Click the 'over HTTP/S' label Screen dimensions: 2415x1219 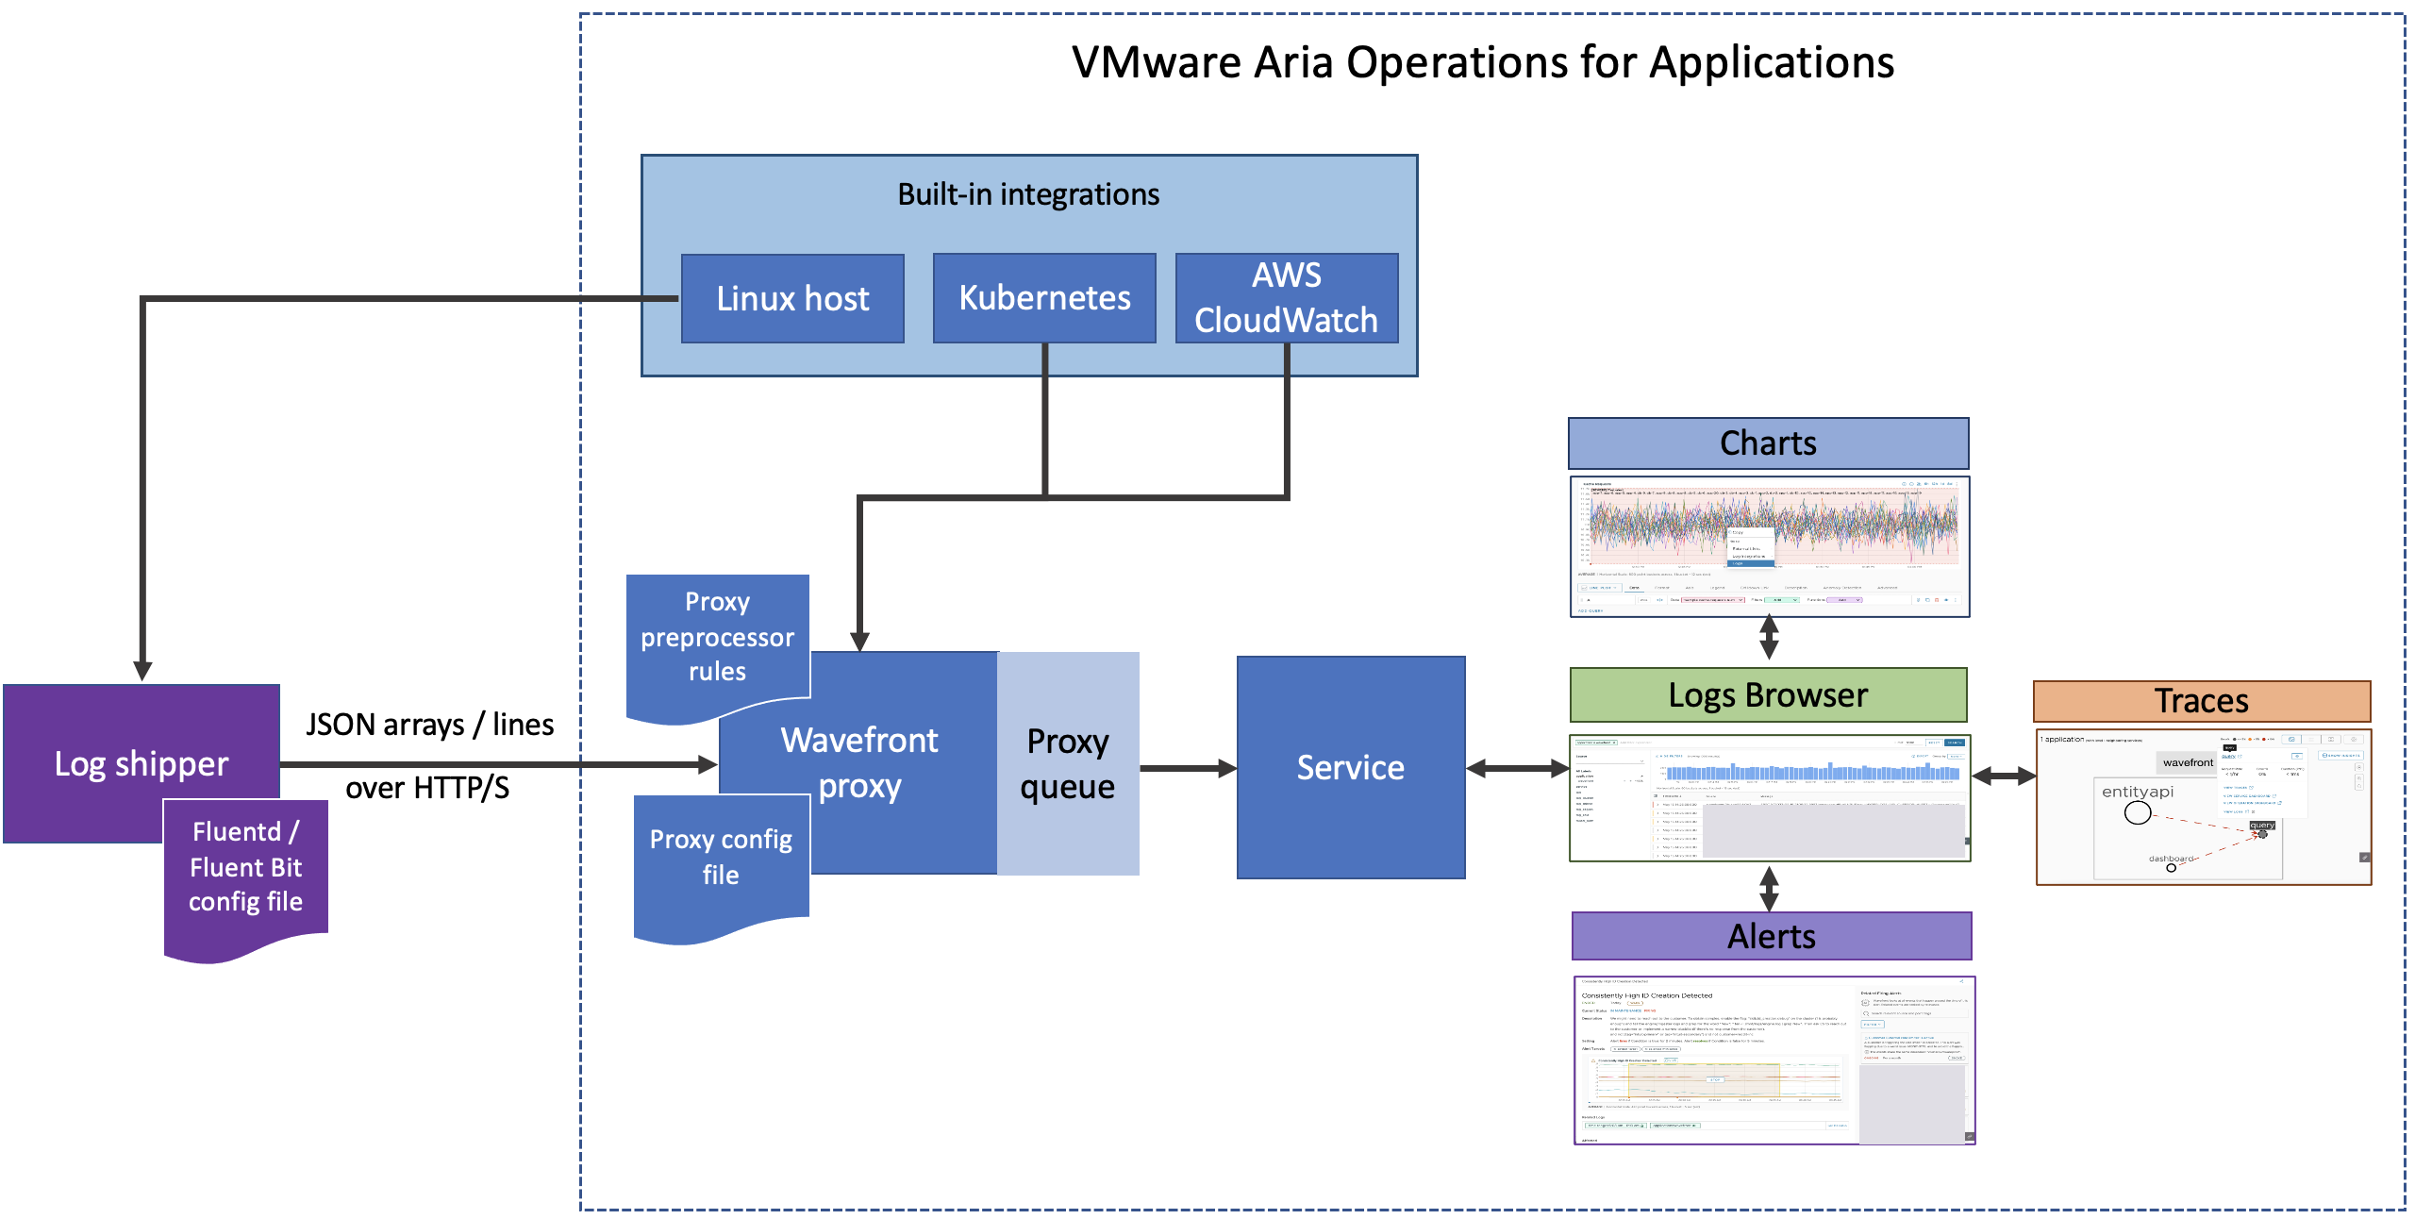[x=427, y=788]
